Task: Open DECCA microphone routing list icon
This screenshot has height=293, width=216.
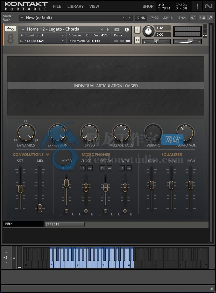Action: [x=110, y=168]
